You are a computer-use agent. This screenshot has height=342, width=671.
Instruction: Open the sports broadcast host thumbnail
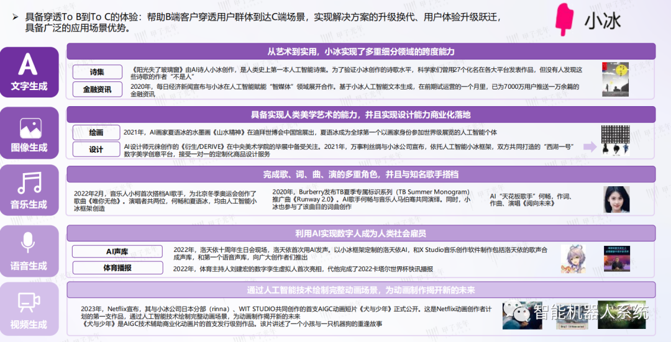click(617, 258)
